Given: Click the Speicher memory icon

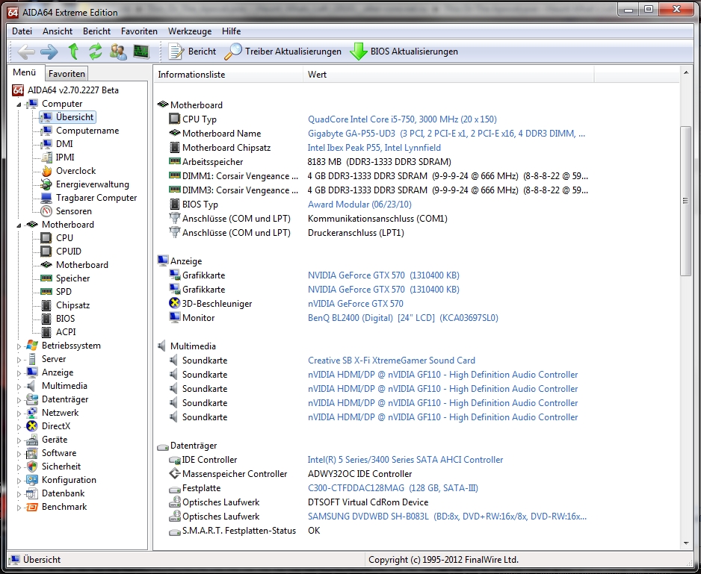Looking at the screenshot, I should (46, 278).
